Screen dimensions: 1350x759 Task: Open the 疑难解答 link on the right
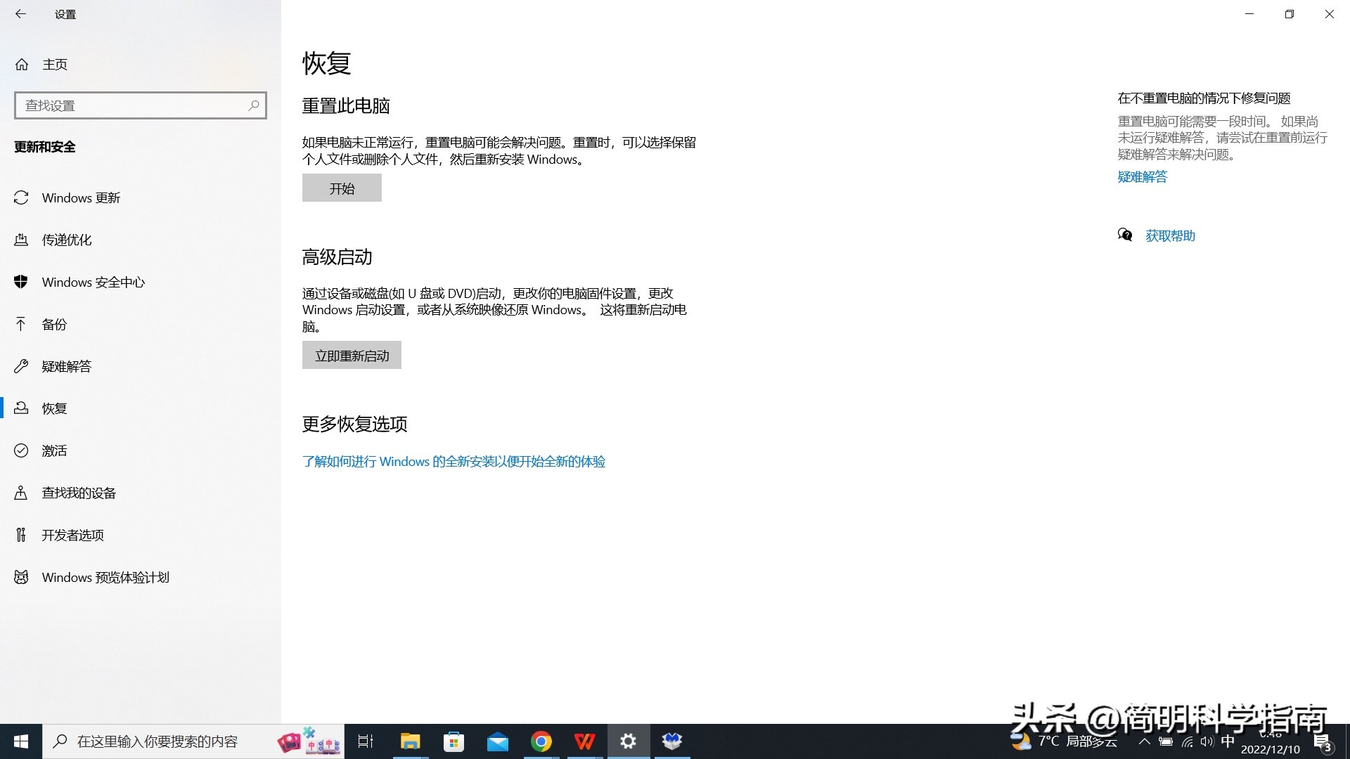click(x=1142, y=176)
